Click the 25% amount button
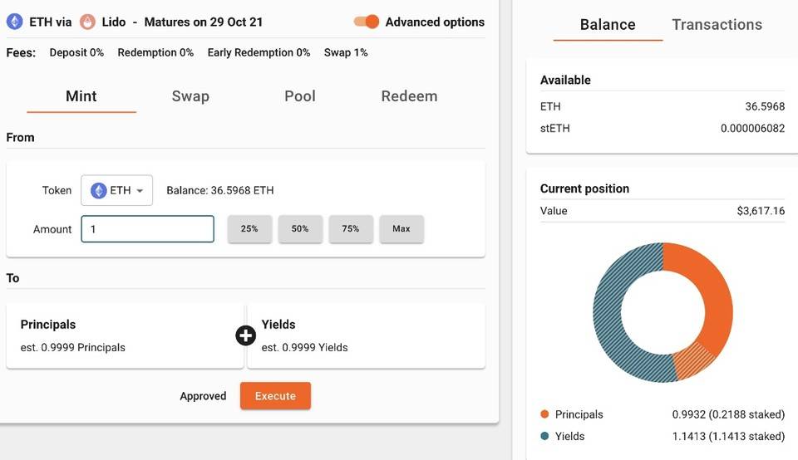This screenshot has height=460, width=798. point(249,228)
